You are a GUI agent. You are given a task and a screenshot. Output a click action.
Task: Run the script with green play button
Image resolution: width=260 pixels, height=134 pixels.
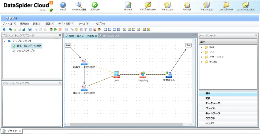click(x=56, y=29)
